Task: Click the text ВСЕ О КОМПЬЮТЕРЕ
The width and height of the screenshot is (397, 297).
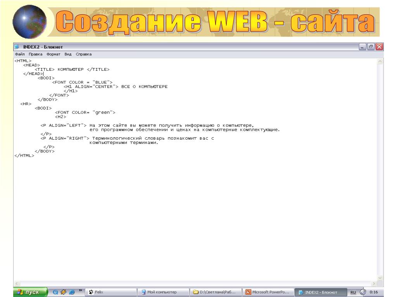Action: 144,87
